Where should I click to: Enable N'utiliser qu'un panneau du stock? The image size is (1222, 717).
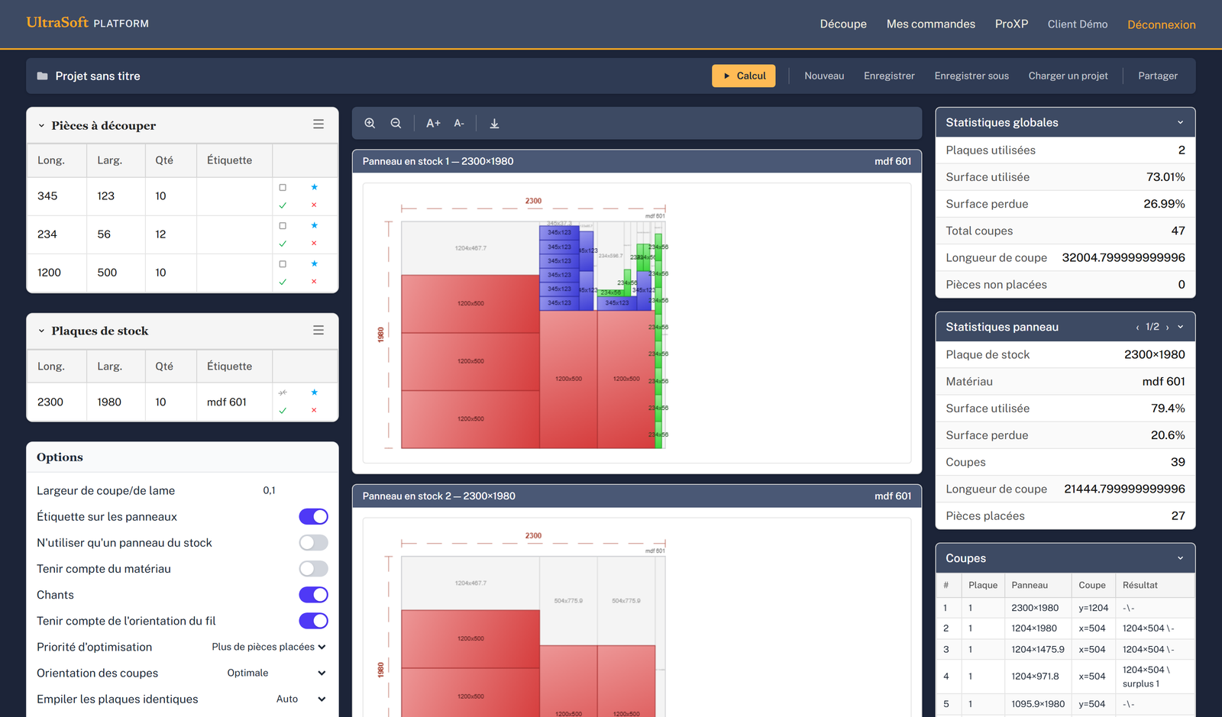(313, 543)
